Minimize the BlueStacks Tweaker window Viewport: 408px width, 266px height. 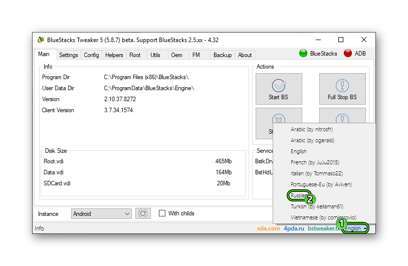pyautogui.click(x=318, y=40)
